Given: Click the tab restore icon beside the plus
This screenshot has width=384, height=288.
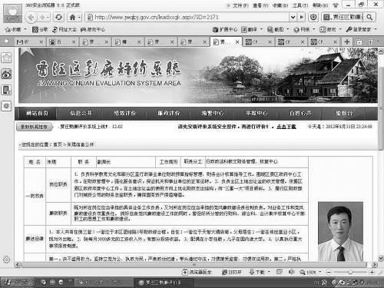Looking at the screenshot, I should (x=359, y=41).
